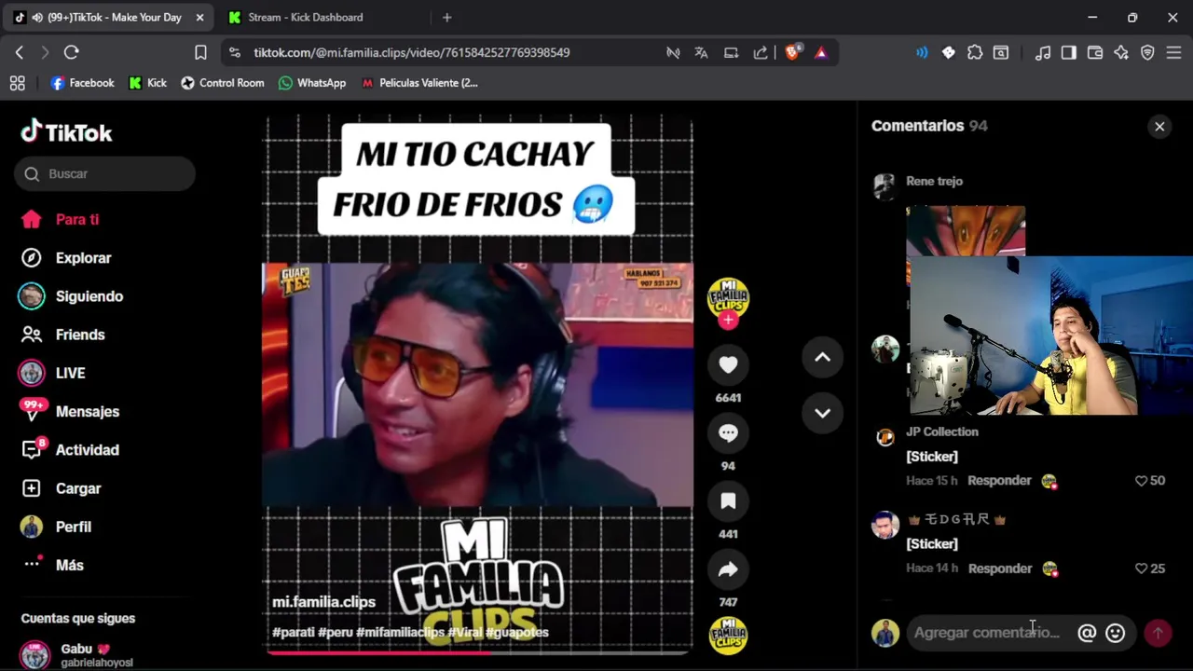Click the #mifamiliaclips hashtag
This screenshot has height=671, width=1193.
[x=400, y=633]
